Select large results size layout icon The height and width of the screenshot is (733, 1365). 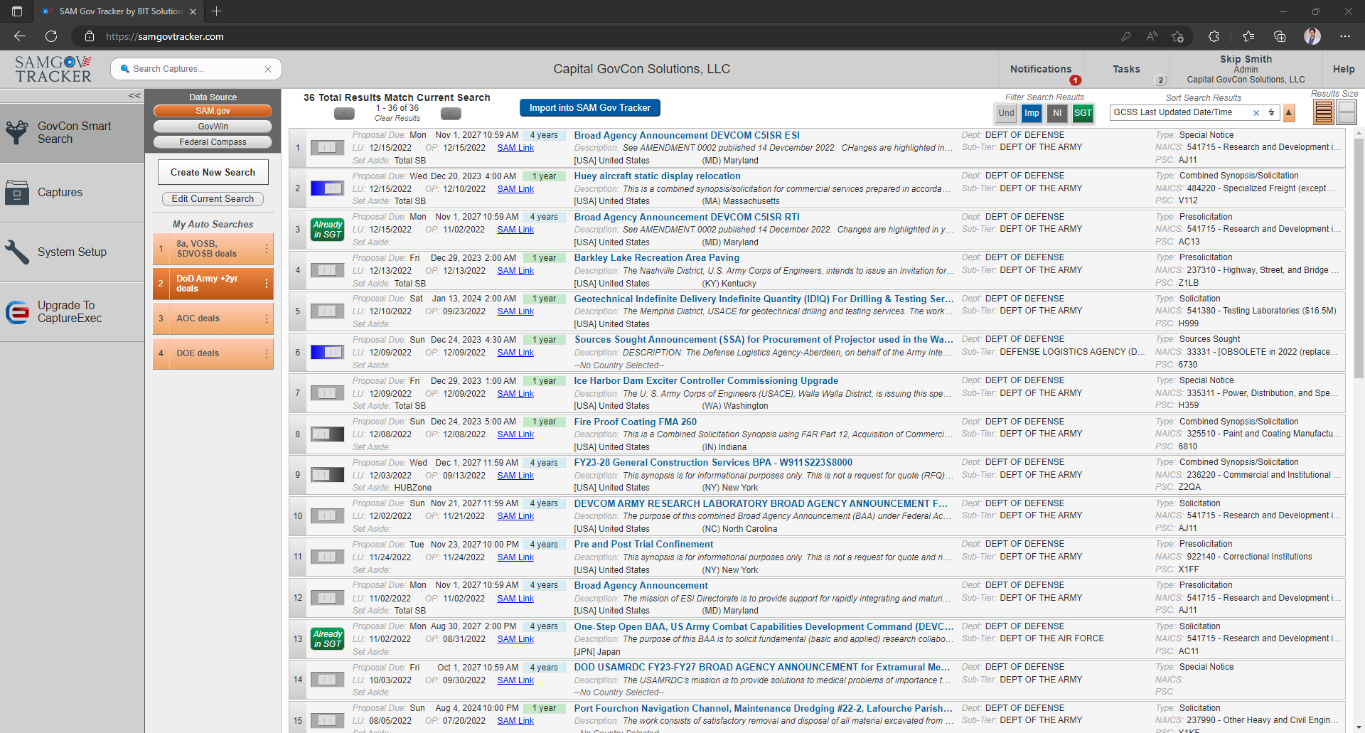(1347, 112)
